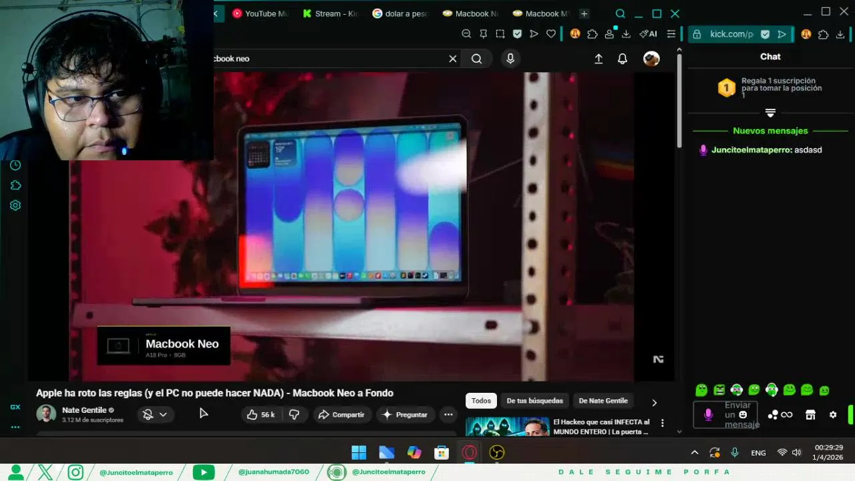
Task: Click Kick channel points icon
Action: 780,415
